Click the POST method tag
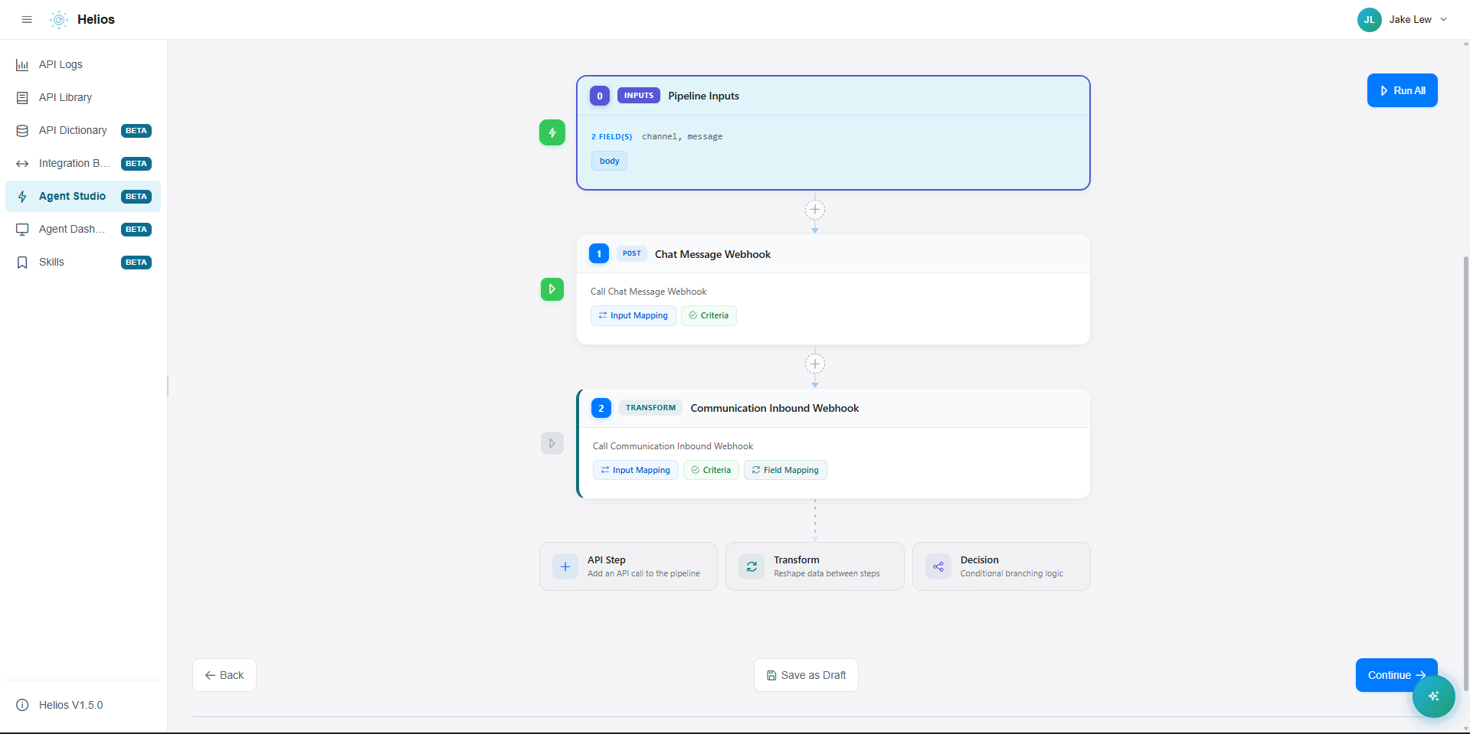This screenshot has height=734, width=1470. point(632,253)
